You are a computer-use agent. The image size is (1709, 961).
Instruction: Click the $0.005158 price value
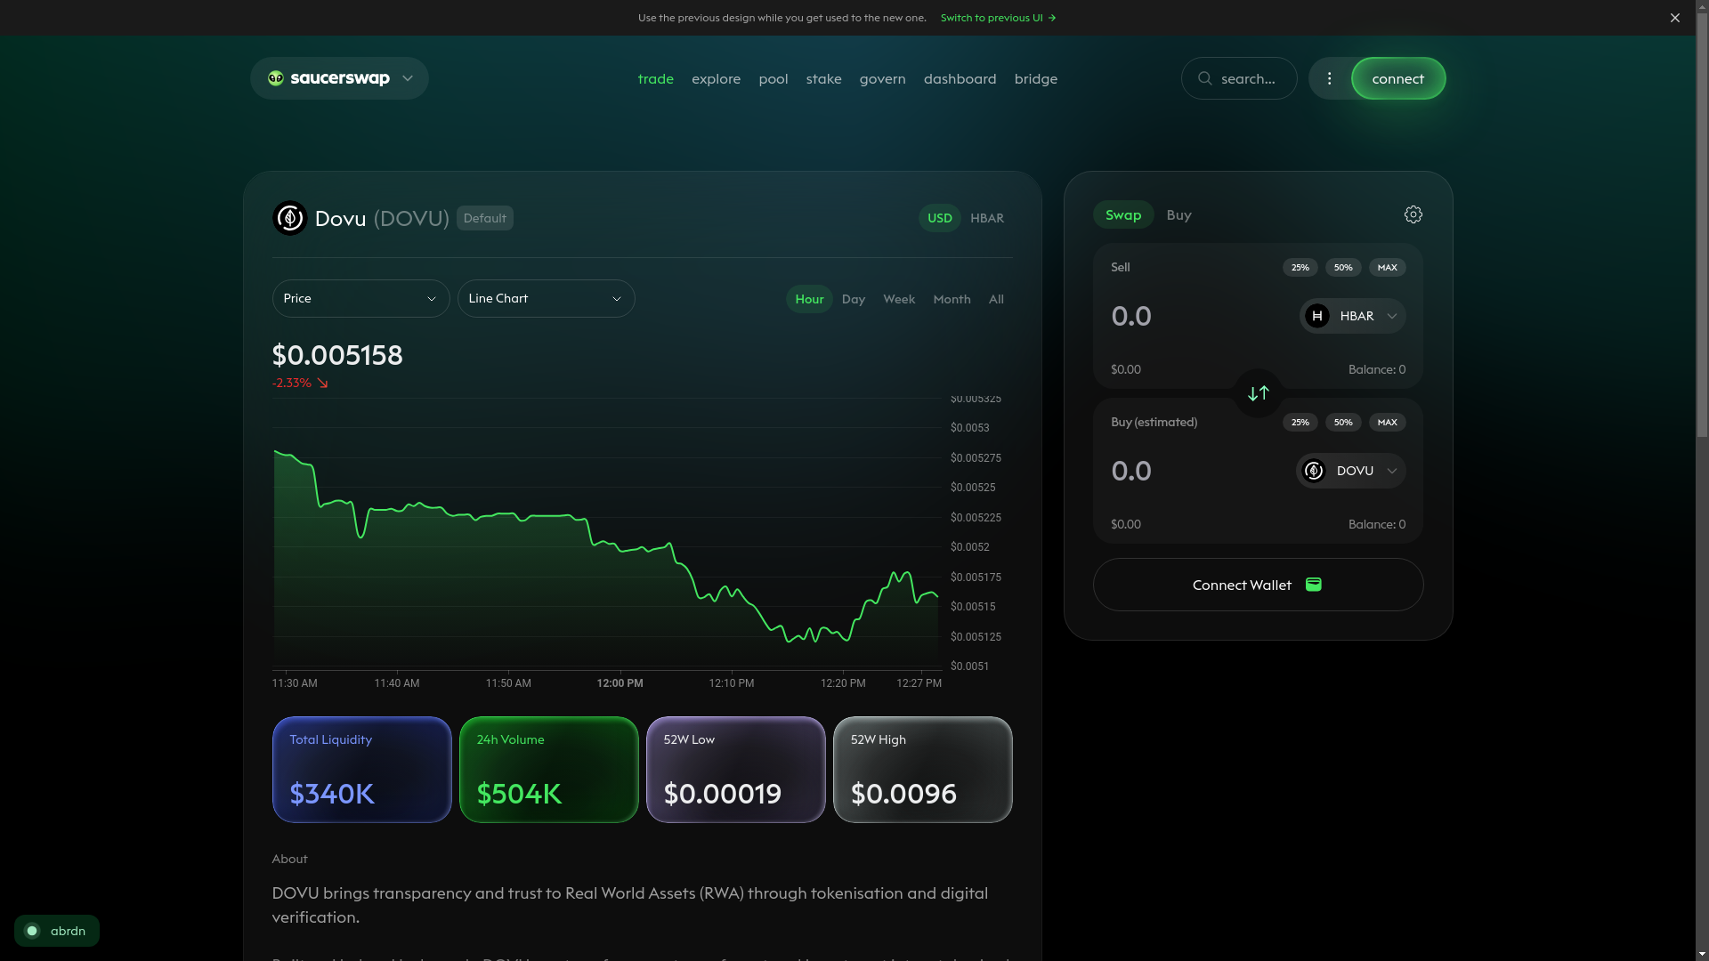[337, 355]
